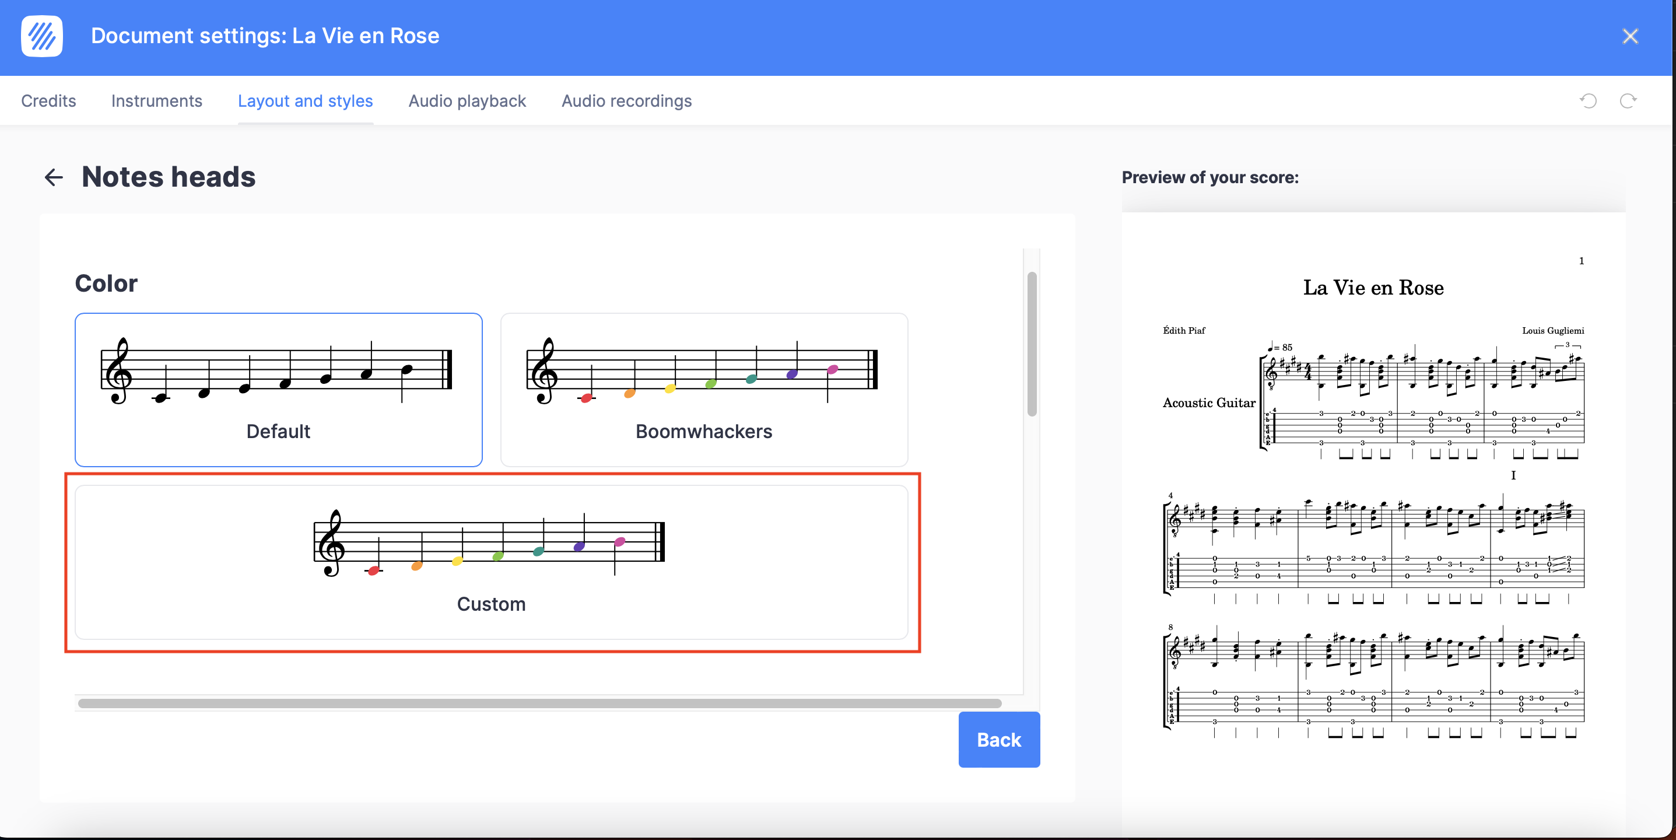Open the Audio recordings tab

[626, 101]
